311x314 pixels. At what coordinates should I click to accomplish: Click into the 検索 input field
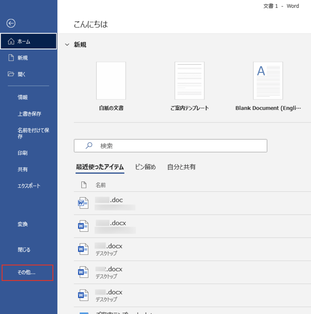(180, 146)
